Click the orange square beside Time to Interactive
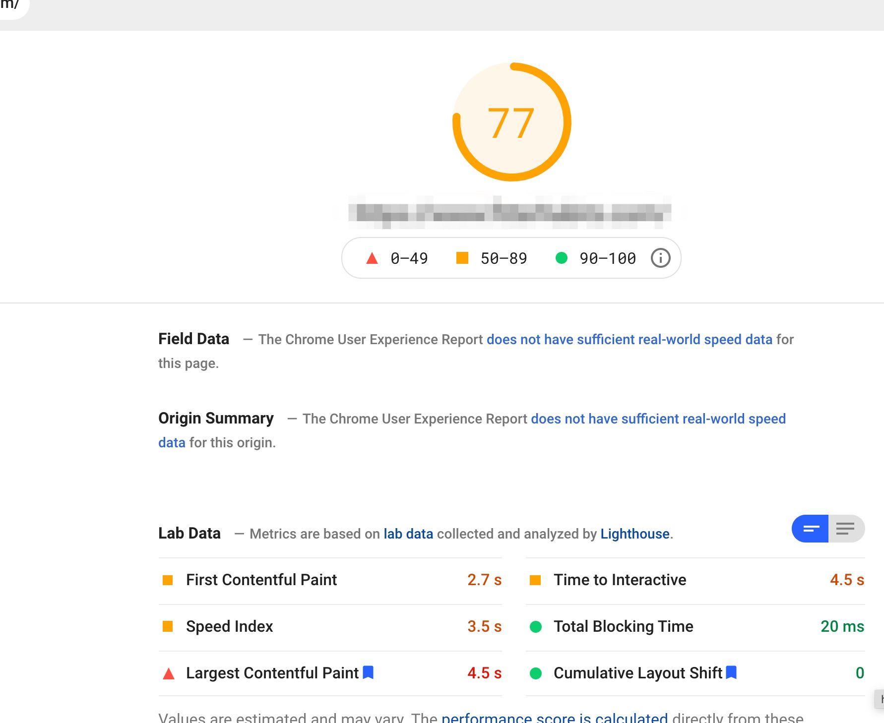Image resolution: width=884 pixels, height=723 pixels. point(535,580)
